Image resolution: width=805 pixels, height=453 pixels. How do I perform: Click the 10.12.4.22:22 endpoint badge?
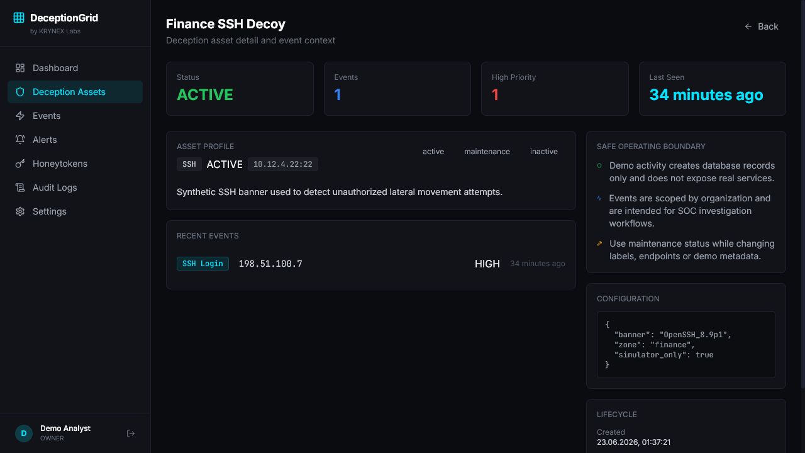(283, 164)
